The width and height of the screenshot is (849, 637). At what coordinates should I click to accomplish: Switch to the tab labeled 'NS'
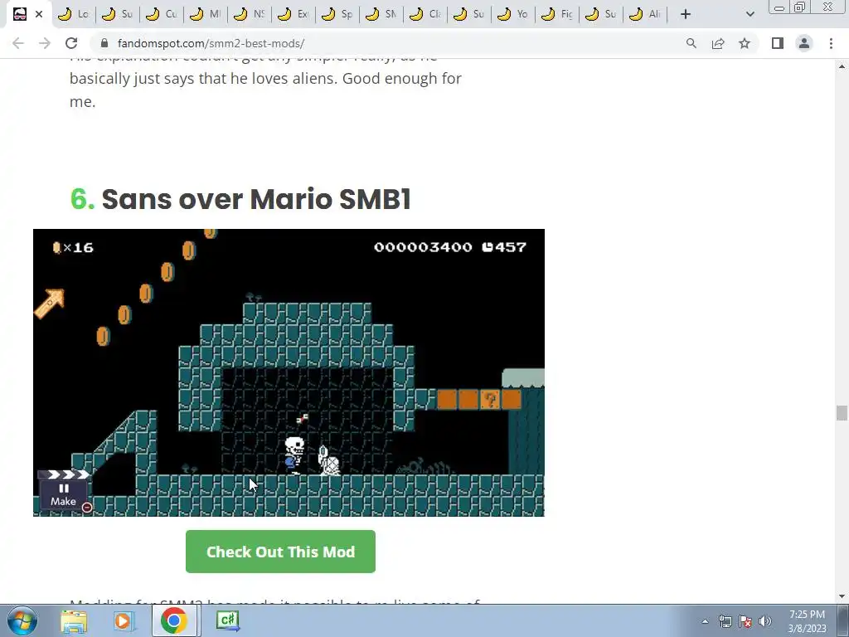click(x=250, y=14)
